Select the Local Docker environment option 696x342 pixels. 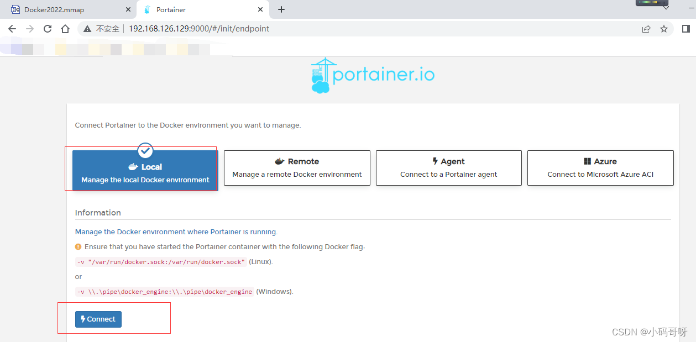click(145, 171)
